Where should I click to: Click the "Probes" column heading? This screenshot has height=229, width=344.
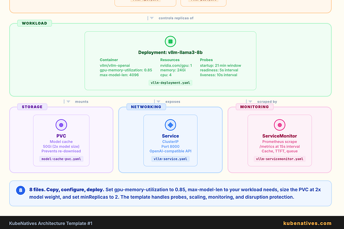click(206, 60)
